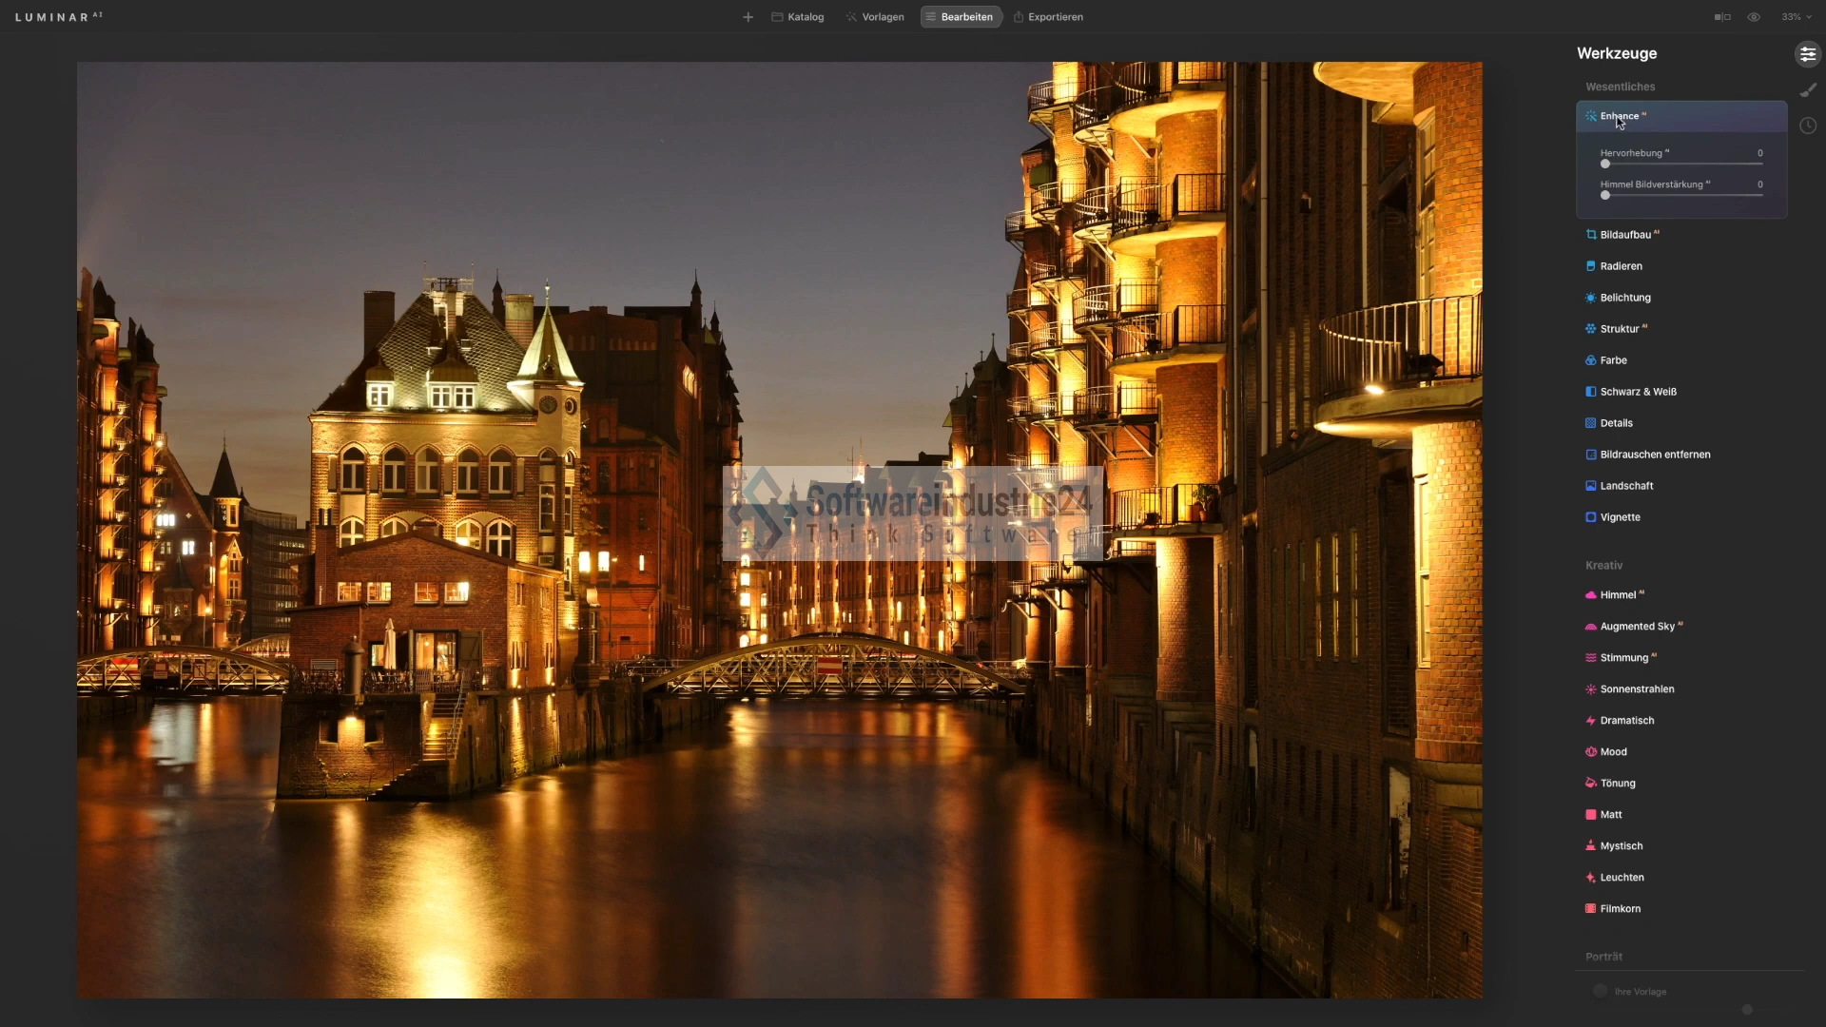Open the local masking brush panel
Screen dimensions: 1826x1027
click(x=1807, y=89)
